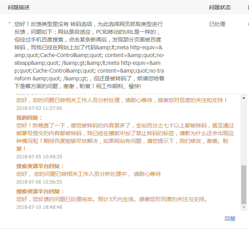Click reply text 请耐心等待，感谢您对百度的关注和支持
The width and height of the screenshot is (249, 236).
pos(176,100)
